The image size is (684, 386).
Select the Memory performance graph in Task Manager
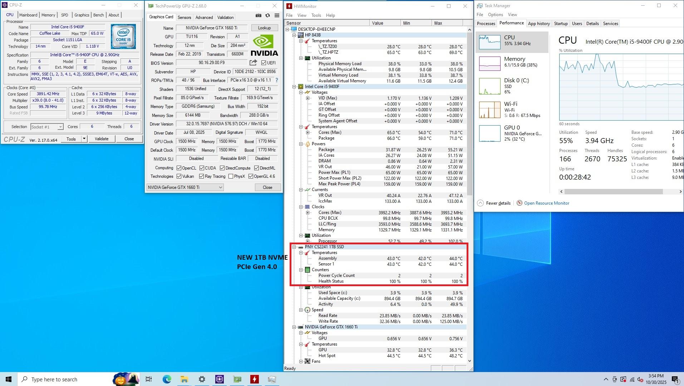[x=512, y=64]
